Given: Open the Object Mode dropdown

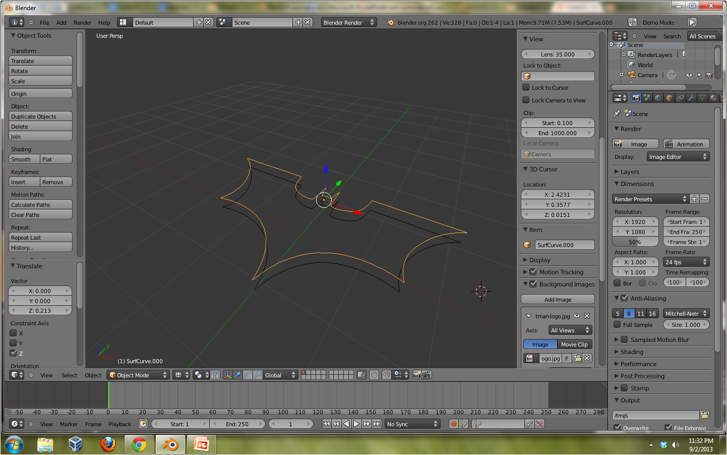Looking at the screenshot, I should (138, 375).
